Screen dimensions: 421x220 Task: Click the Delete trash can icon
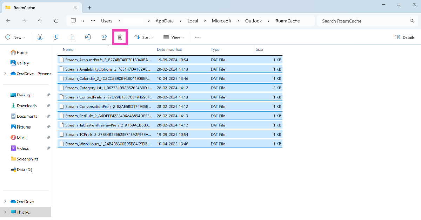click(120, 37)
